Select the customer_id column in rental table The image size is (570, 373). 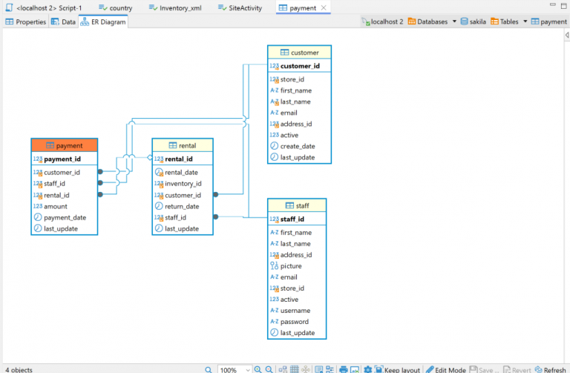pos(183,195)
